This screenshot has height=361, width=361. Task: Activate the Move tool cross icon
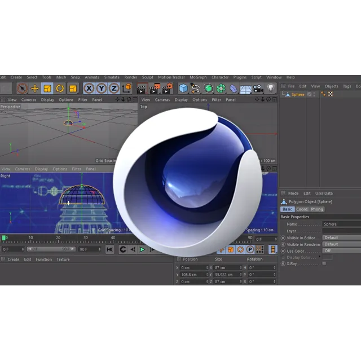(x=35, y=89)
